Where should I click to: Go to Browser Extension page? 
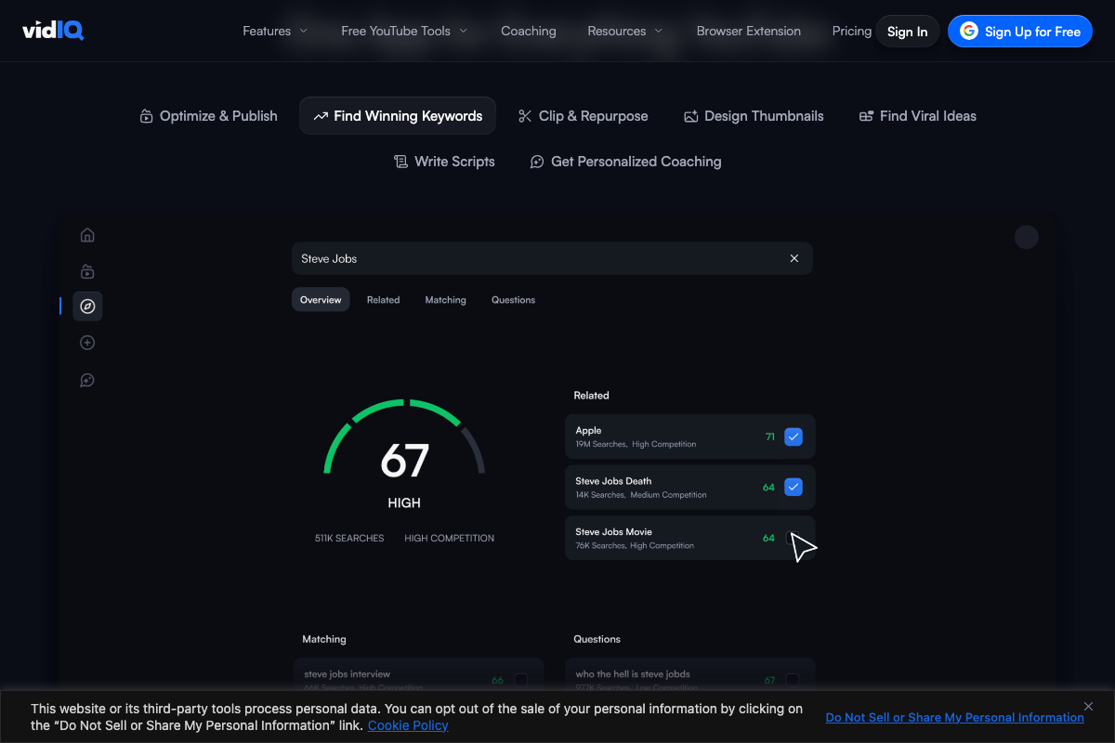(749, 31)
